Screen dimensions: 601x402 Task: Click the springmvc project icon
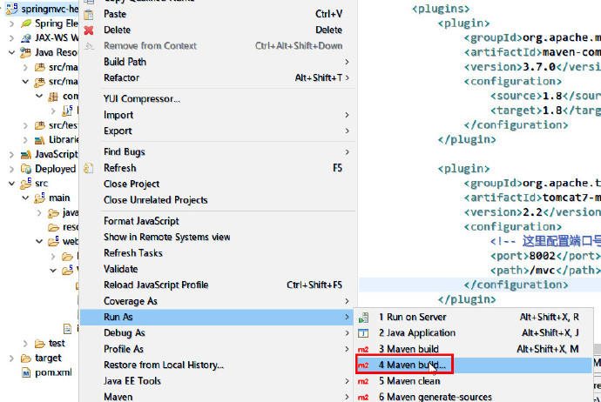12,9
